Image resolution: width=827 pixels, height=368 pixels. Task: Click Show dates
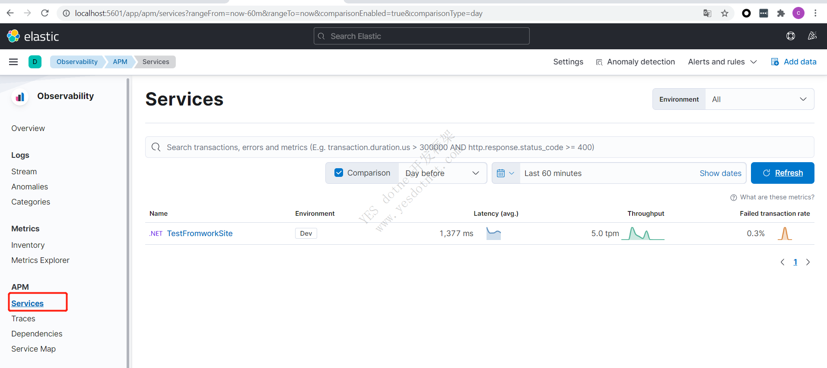click(x=720, y=173)
